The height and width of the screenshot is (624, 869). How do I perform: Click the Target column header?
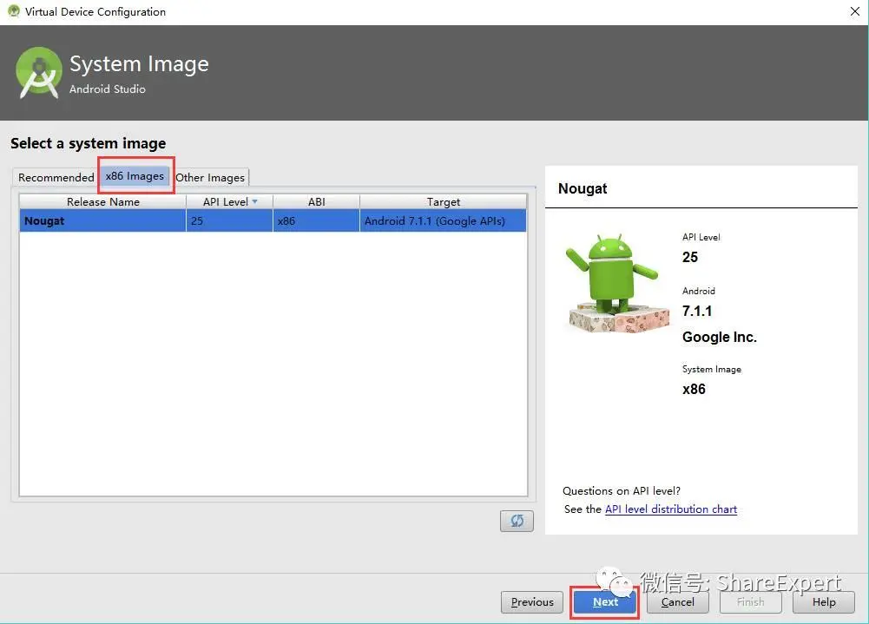(444, 201)
